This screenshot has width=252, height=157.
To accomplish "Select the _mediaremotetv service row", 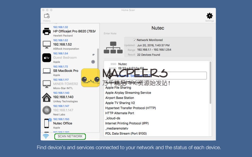I will tap(117, 128).
